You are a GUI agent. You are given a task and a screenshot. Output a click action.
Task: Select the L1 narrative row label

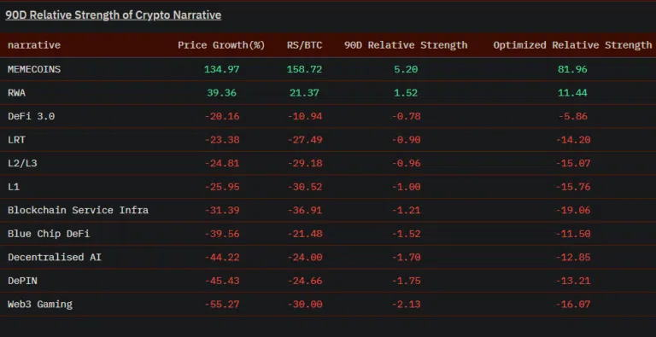coord(14,187)
